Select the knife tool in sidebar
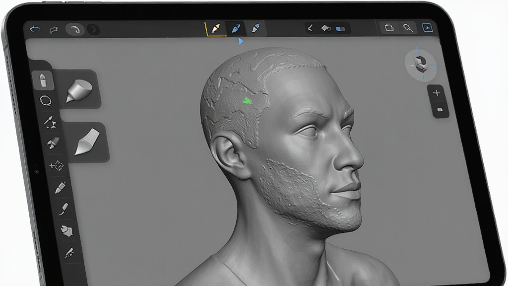Screen dimensions: 508x286 click(x=63, y=209)
